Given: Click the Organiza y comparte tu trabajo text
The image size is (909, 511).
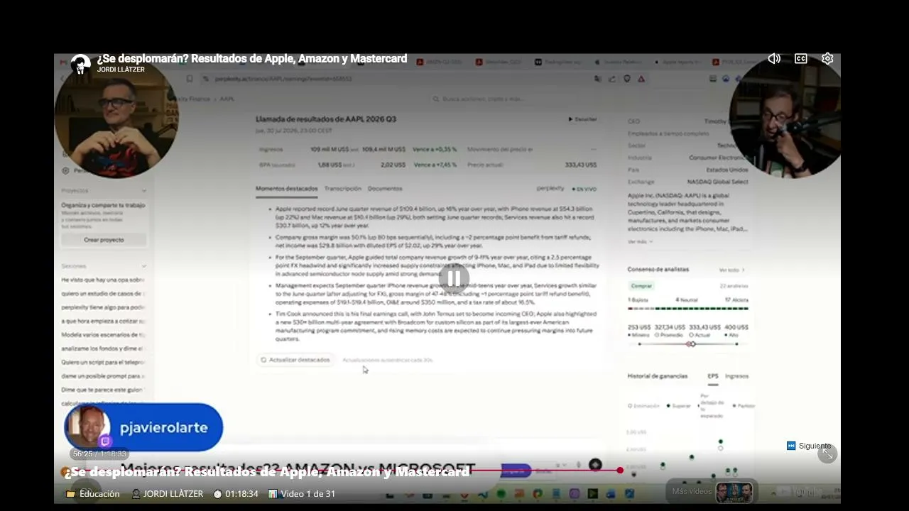Looking at the screenshot, I should [x=103, y=205].
